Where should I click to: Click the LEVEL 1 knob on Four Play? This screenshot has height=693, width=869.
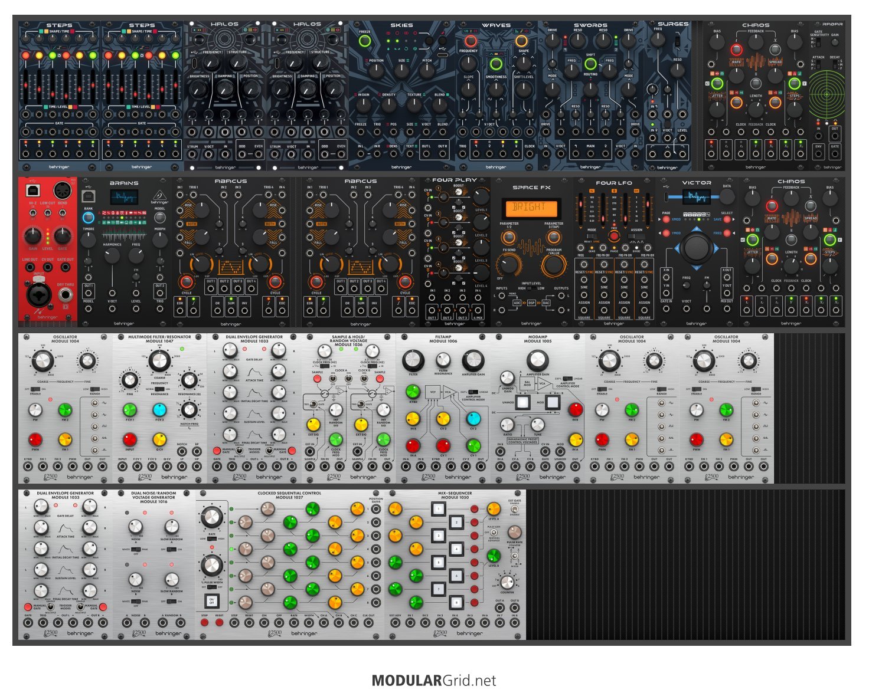click(x=481, y=197)
